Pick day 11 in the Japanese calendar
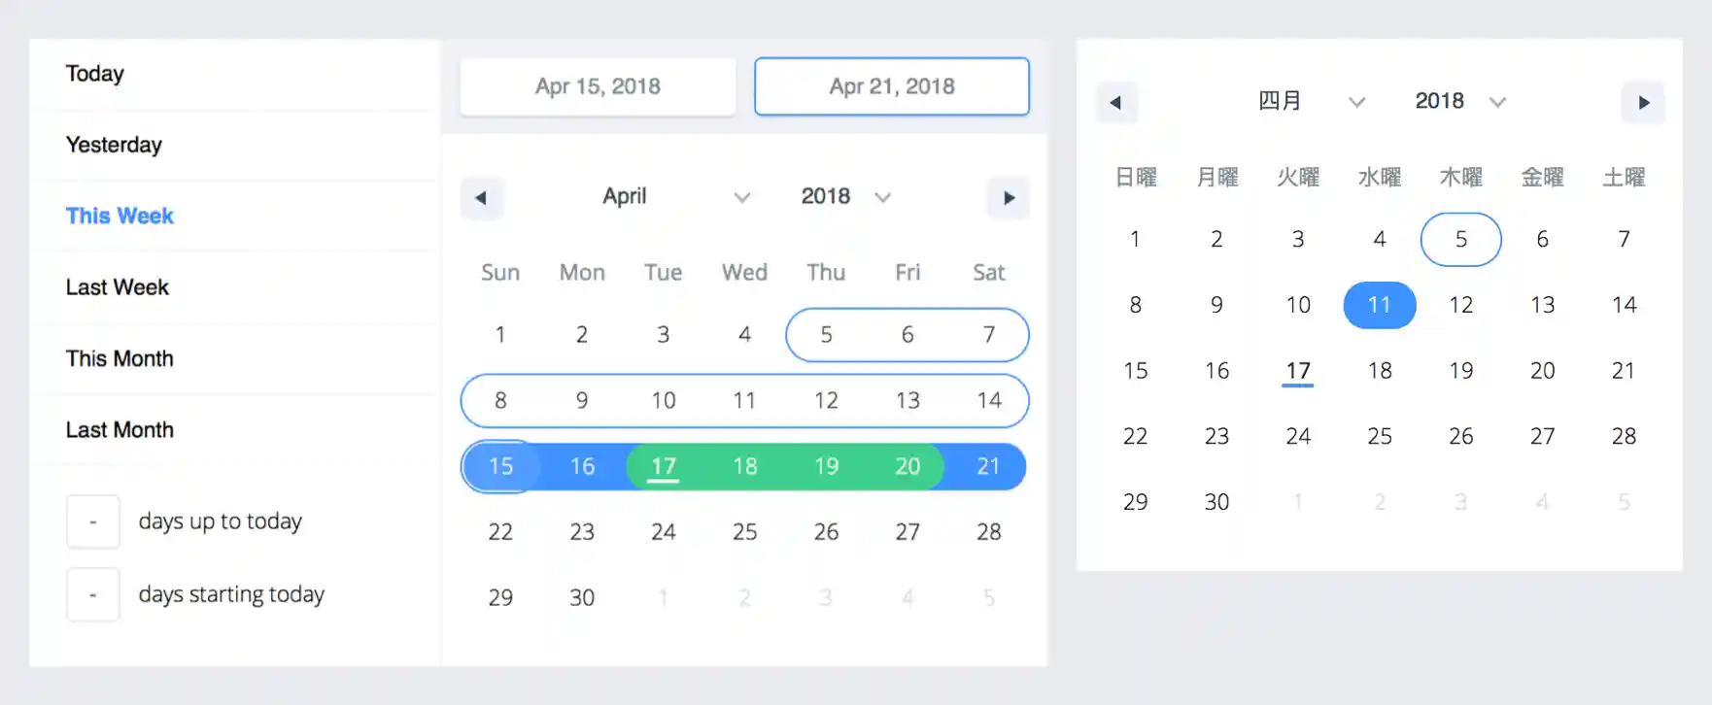 (x=1380, y=305)
